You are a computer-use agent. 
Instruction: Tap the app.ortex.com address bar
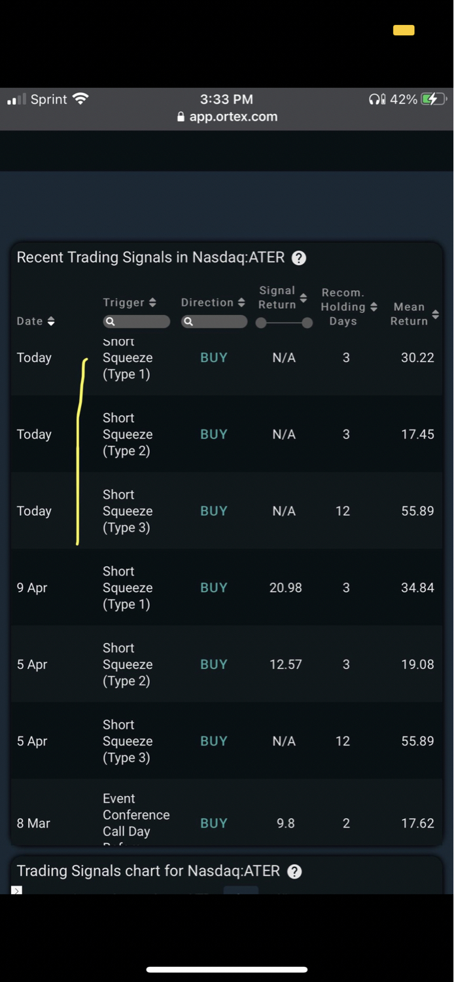pyautogui.click(x=227, y=117)
